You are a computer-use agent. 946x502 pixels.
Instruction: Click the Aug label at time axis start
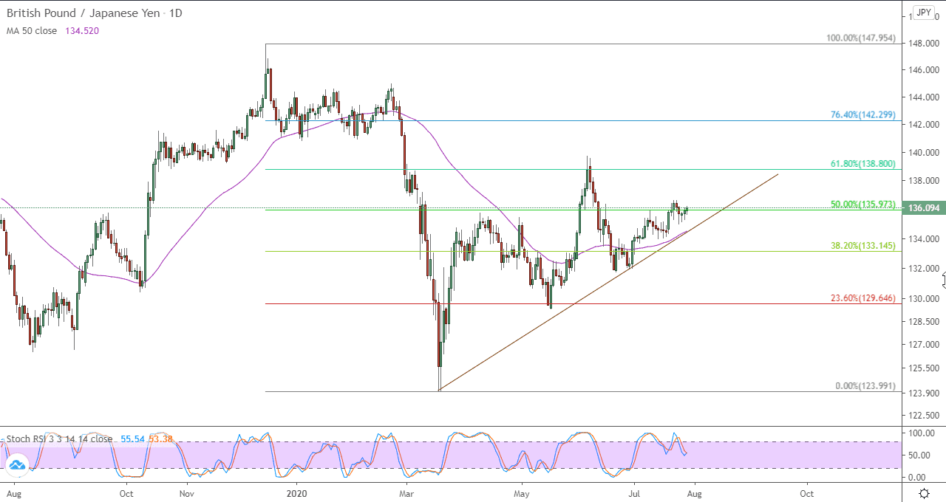coord(13,492)
